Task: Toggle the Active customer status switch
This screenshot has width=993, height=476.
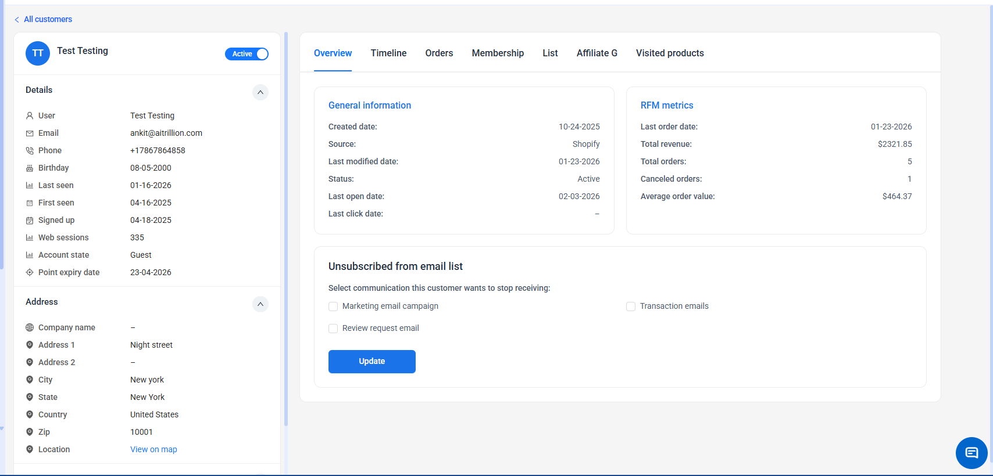Action: point(247,54)
